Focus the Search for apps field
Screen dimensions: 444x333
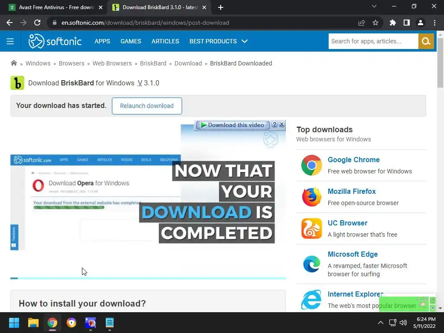coord(373,41)
